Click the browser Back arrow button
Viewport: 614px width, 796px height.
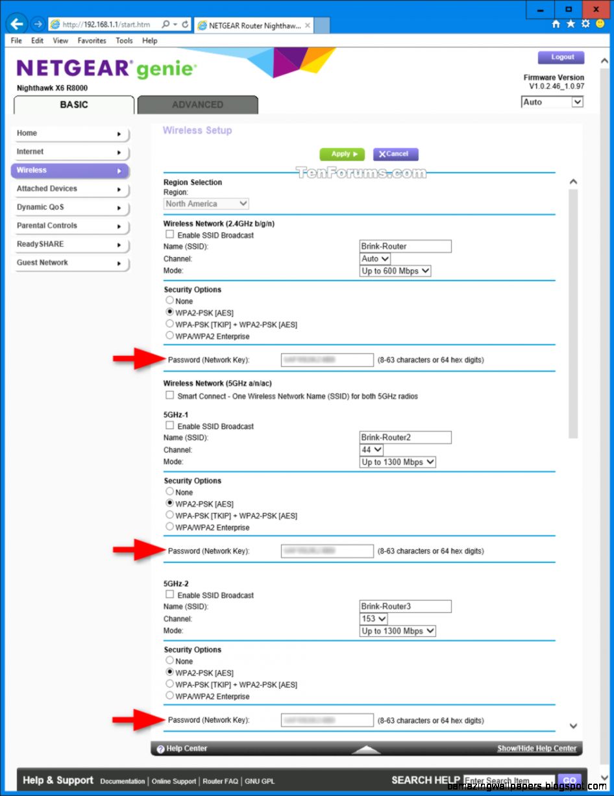[x=17, y=25]
